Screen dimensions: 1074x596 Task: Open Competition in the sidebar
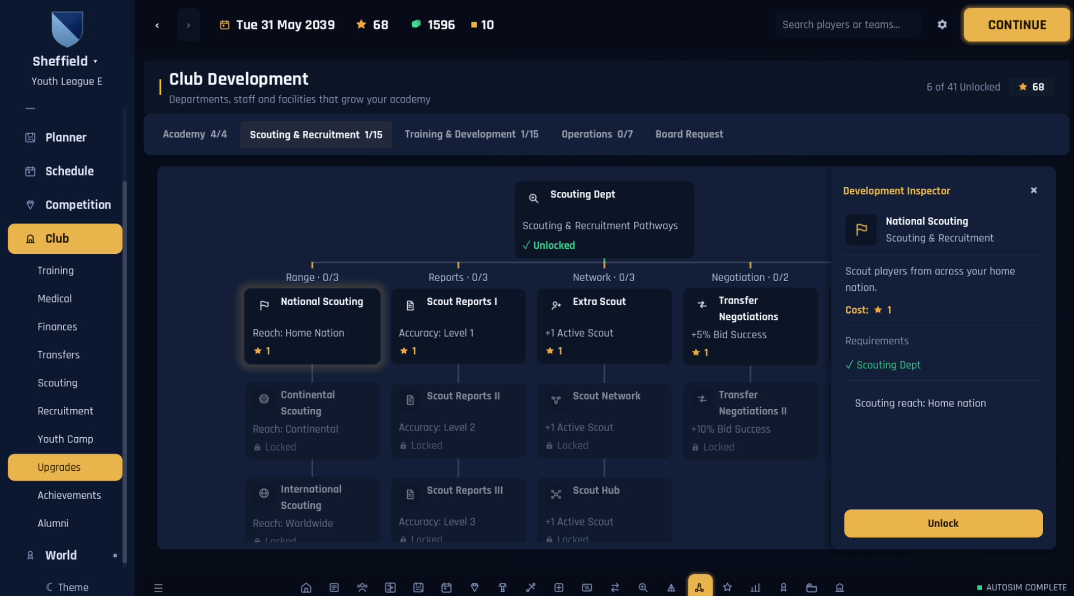click(65, 205)
